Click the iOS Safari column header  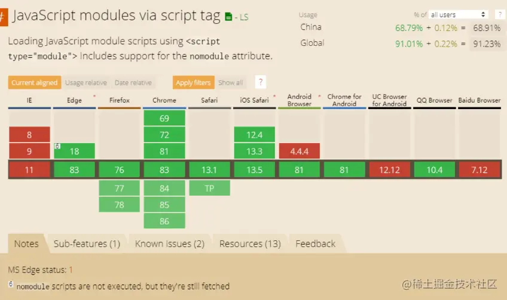click(255, 100)
